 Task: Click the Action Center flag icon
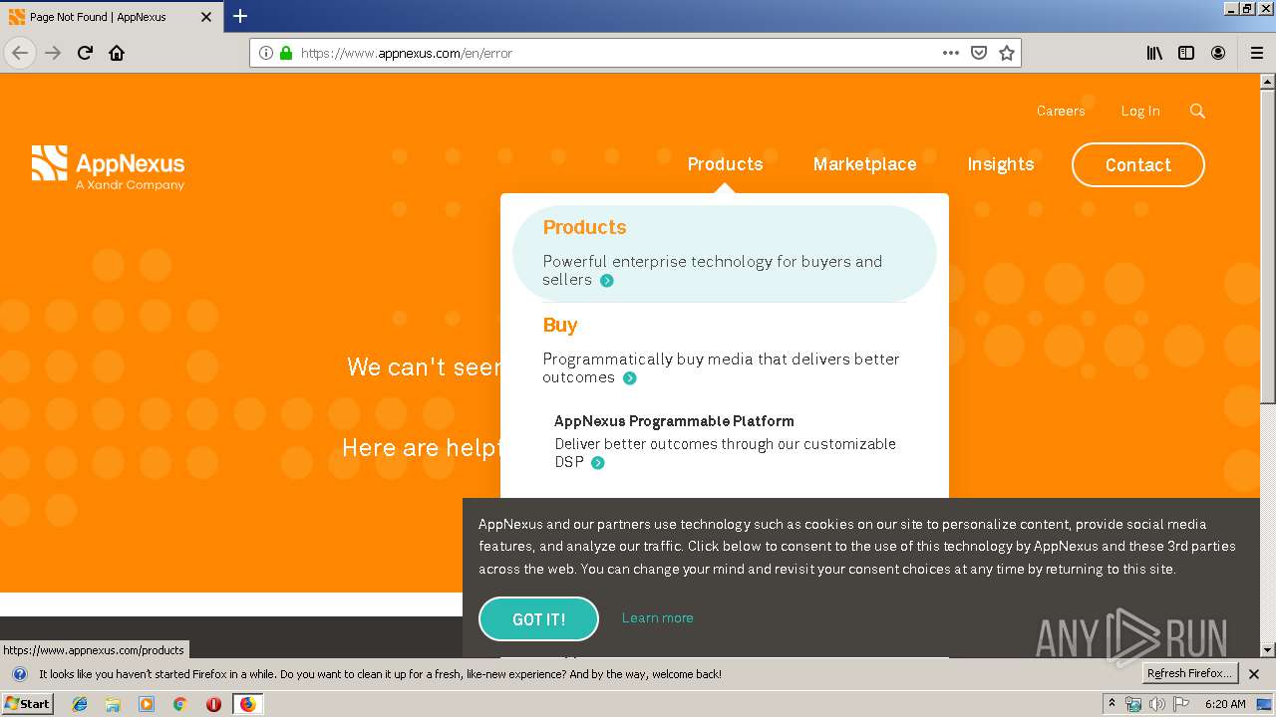(1180, 704)
